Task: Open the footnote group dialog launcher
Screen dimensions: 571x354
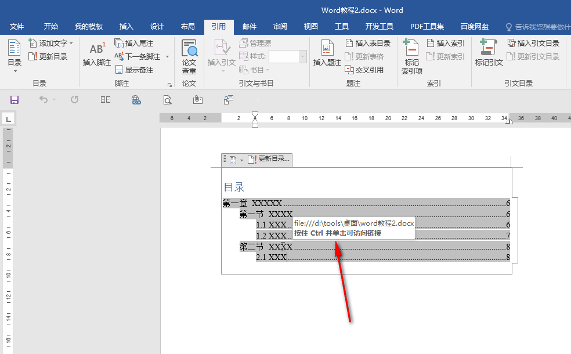Action: click(169, 85)
